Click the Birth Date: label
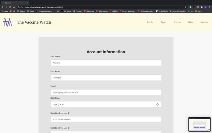The image size is (212, 133). (x=55, y=98)
